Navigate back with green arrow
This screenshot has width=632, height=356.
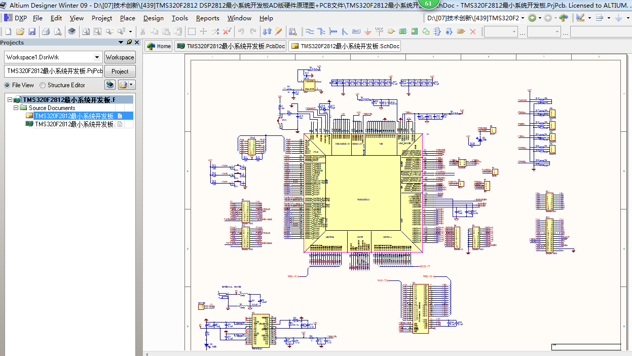coord(532,18)
